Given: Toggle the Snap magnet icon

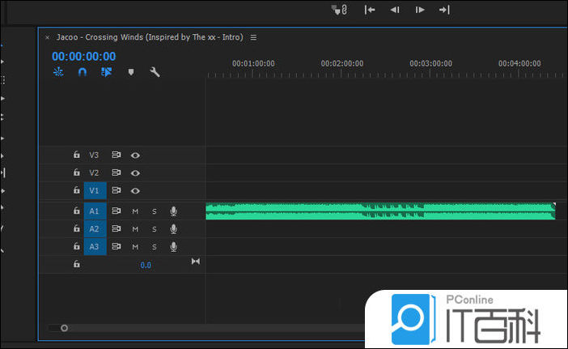Looking at the screenshot, I should (x=82, y=72).
